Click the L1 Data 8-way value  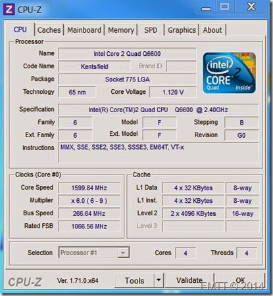pos(242,188)
